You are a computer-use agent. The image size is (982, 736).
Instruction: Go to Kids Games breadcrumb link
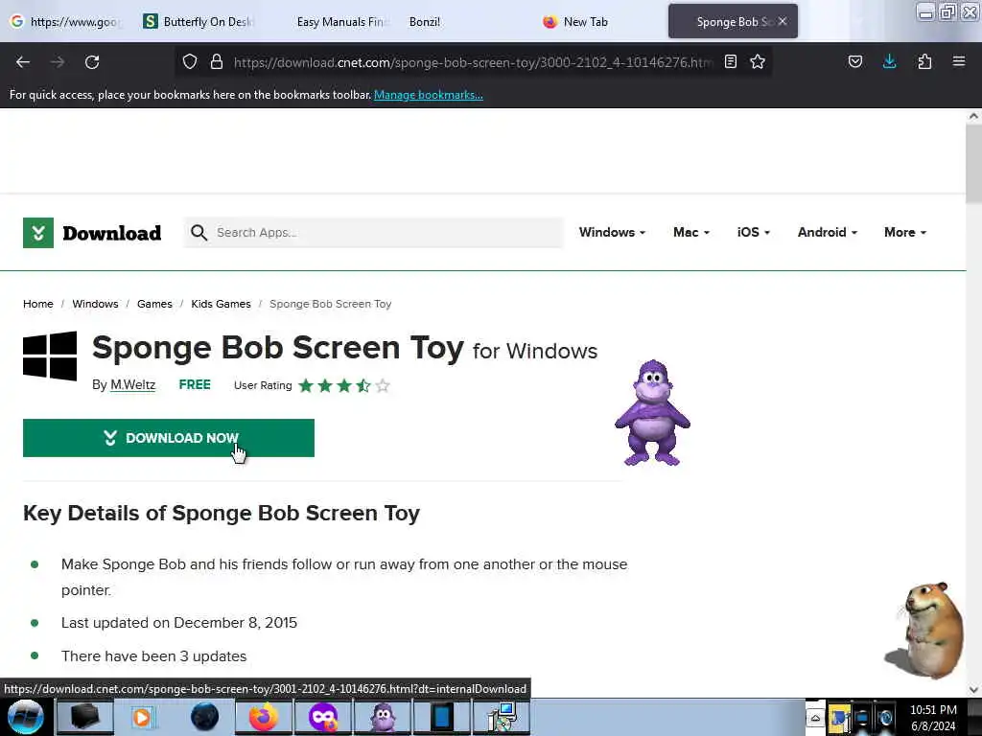click(x=222, y=304)
